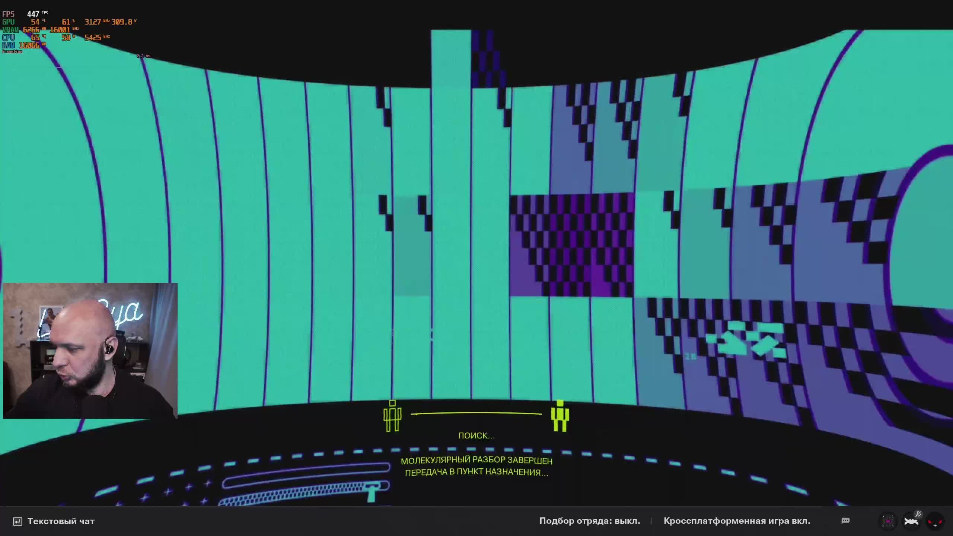Click the transfer progress line between figures
Viewport: 953px width, 536px height.
(x=476, y=413)
